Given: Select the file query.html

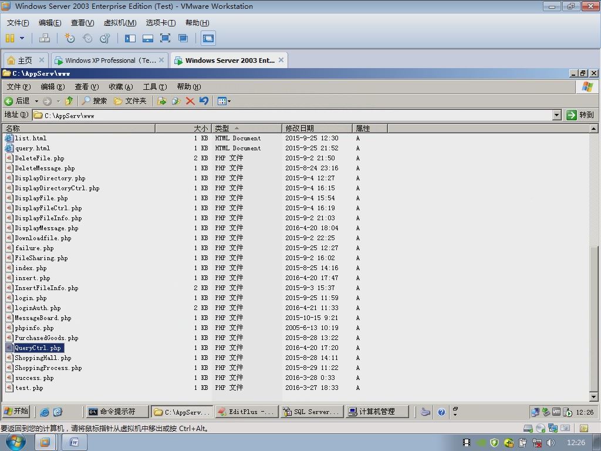Looking at the screenshot, I should pyautogui.click(x=33, y=148).
